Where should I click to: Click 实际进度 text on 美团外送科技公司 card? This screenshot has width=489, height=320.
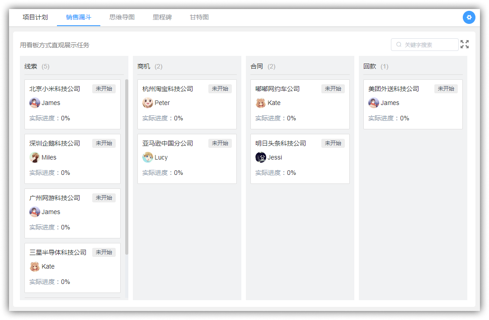pos(389,118)
